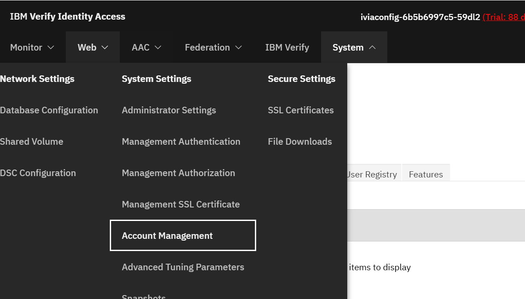This screenshot has width=525, height=299.
Task: Open Management SSL Certificate
Action: [181, 204]
